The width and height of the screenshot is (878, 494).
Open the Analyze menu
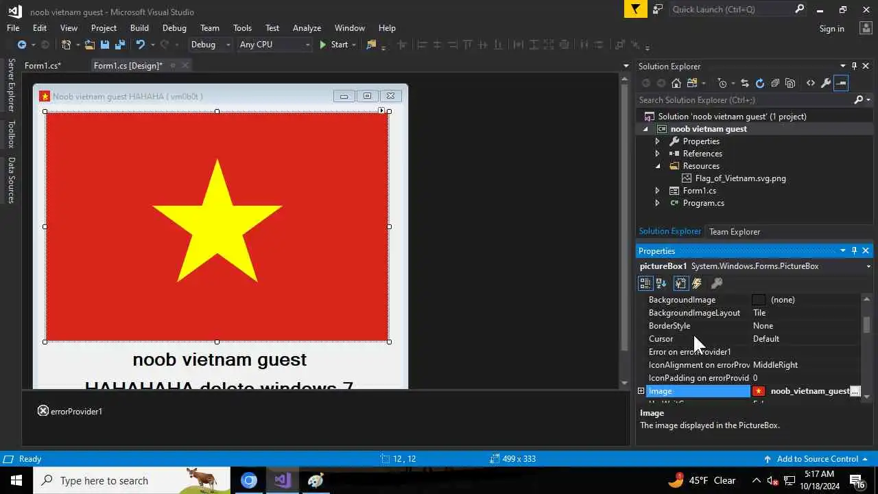point(307,28)
